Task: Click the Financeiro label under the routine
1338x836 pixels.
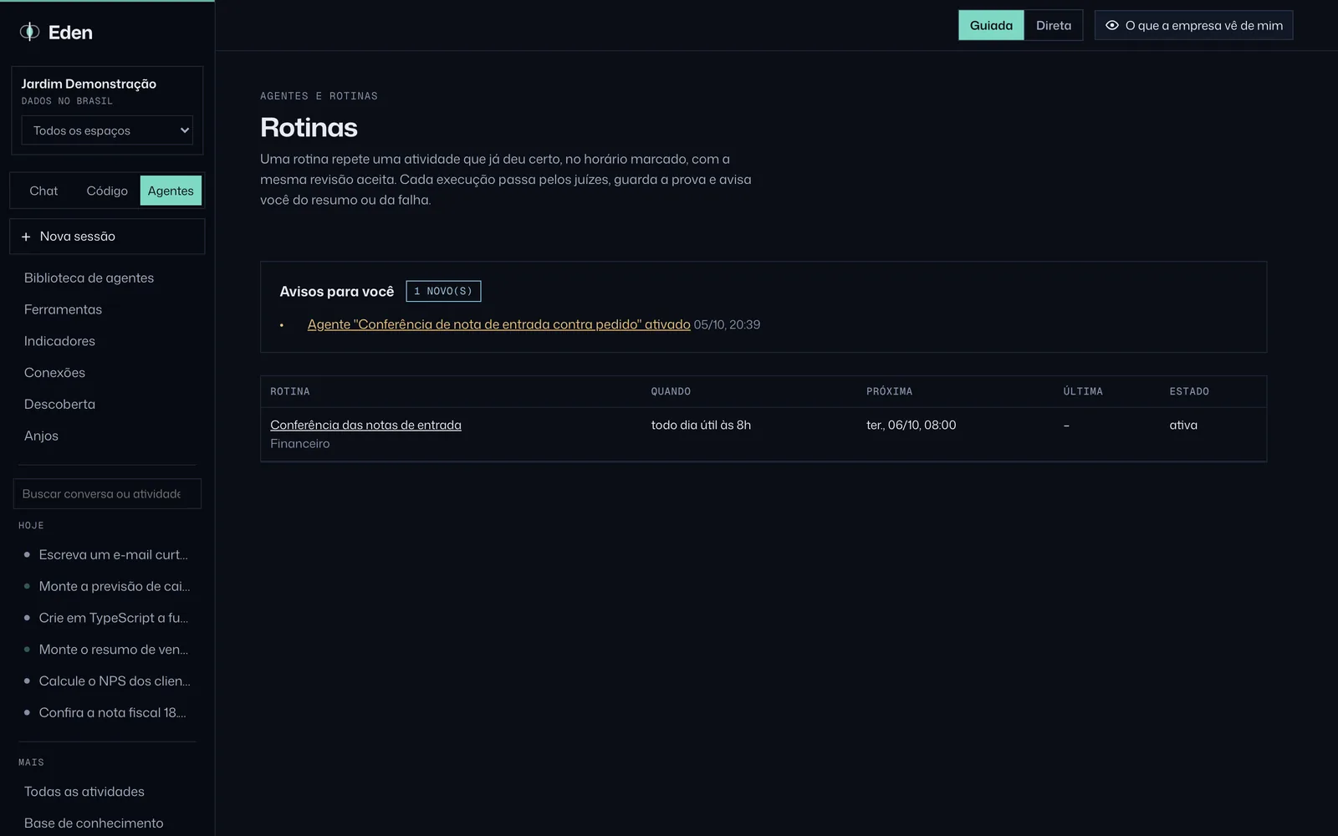Action: click(x=299, y=444)
